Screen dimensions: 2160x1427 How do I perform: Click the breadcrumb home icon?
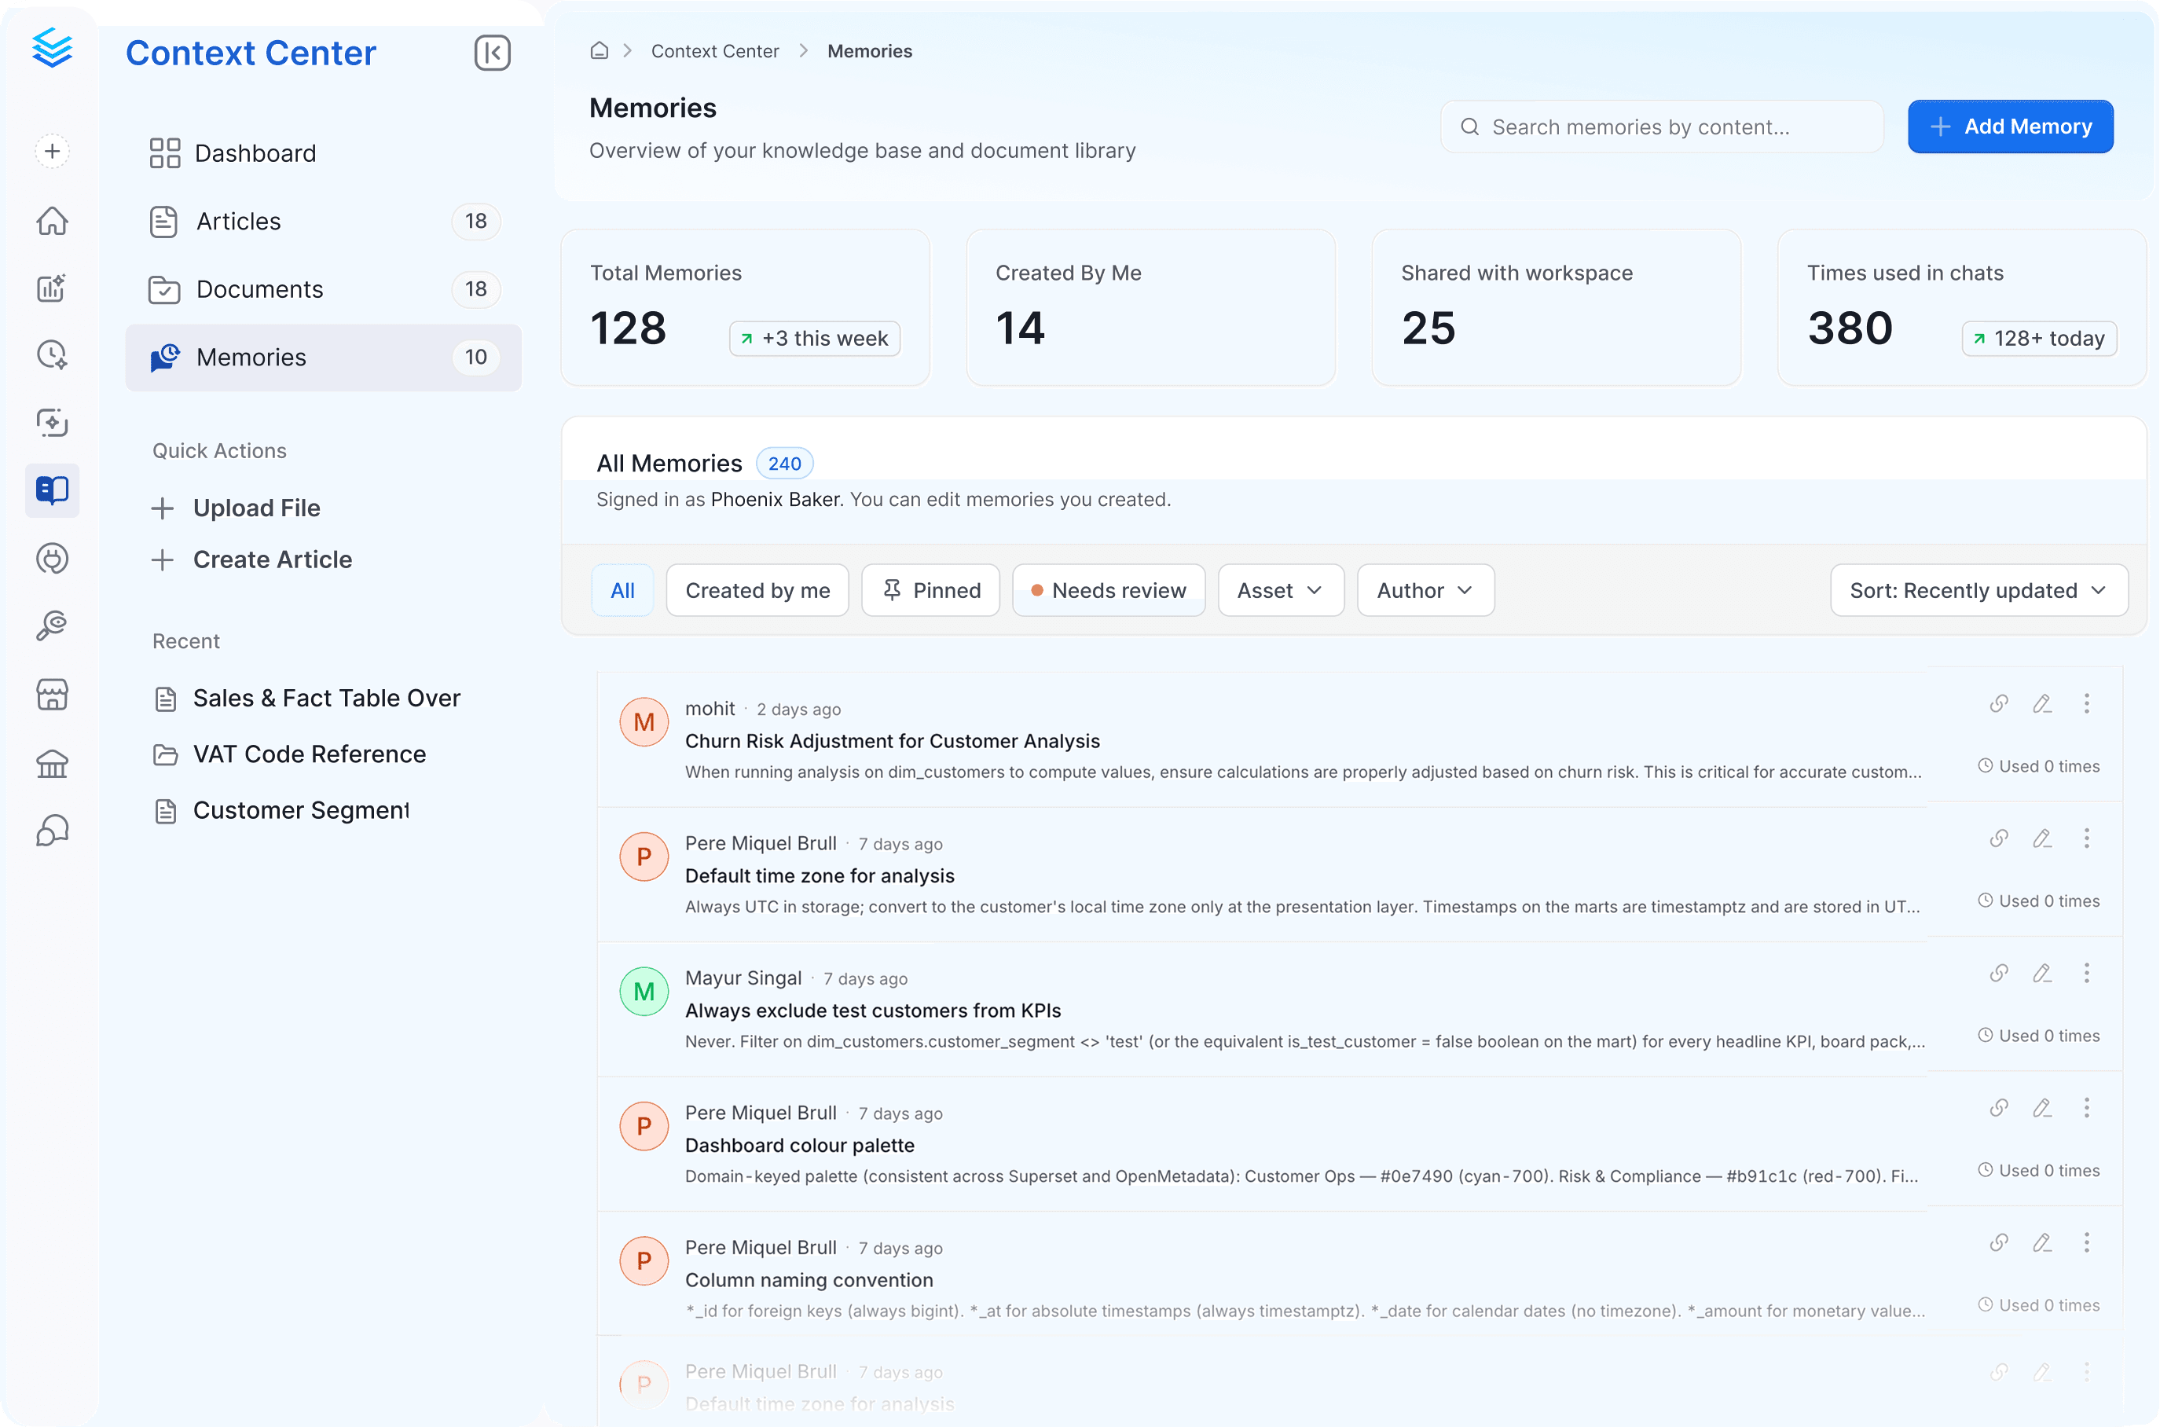(599, 51)
